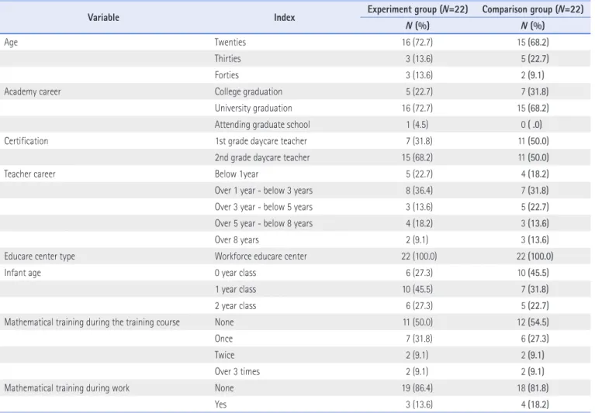
Task: Click the "Age" variable label
Action: coord(11,43)
